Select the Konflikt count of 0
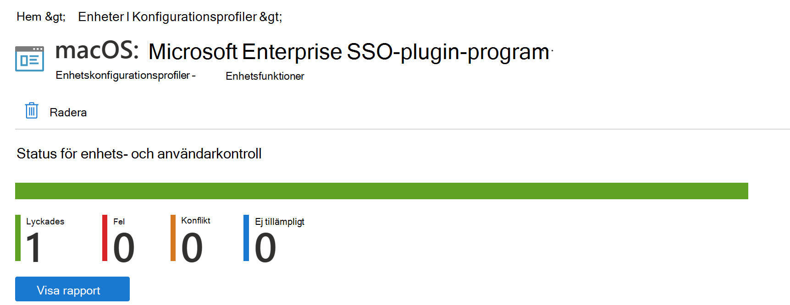The width and height of the screenshot is (790, 305). 193,247
